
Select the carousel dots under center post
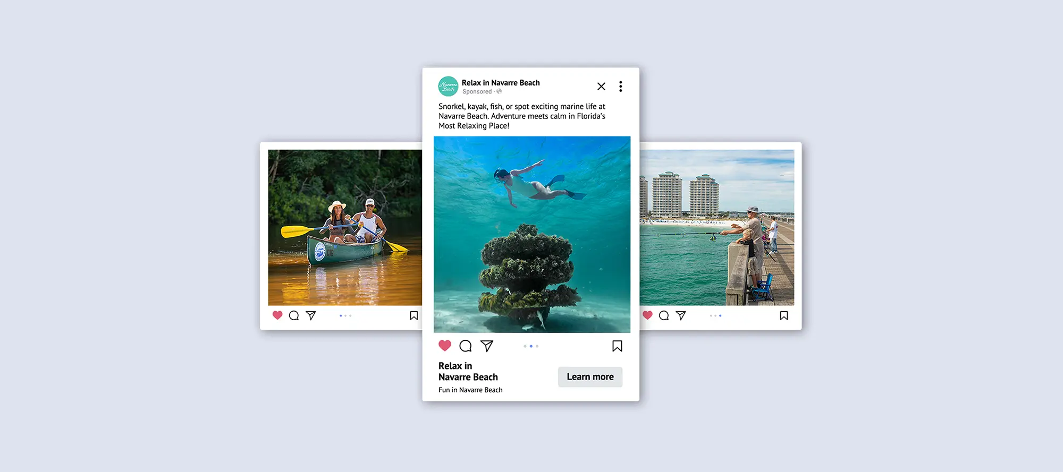(531, 346)
